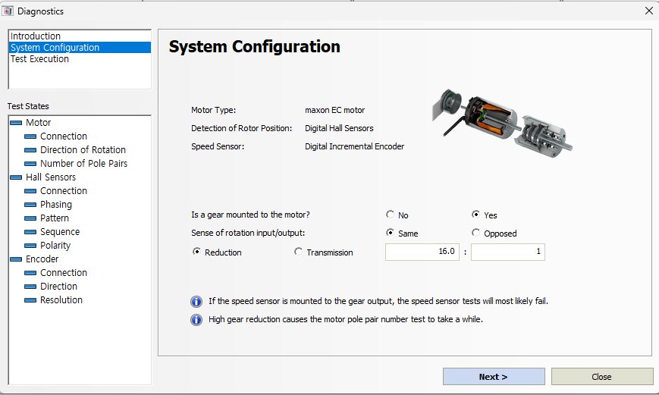Click status icon beside Phasing

coord(30,205)
